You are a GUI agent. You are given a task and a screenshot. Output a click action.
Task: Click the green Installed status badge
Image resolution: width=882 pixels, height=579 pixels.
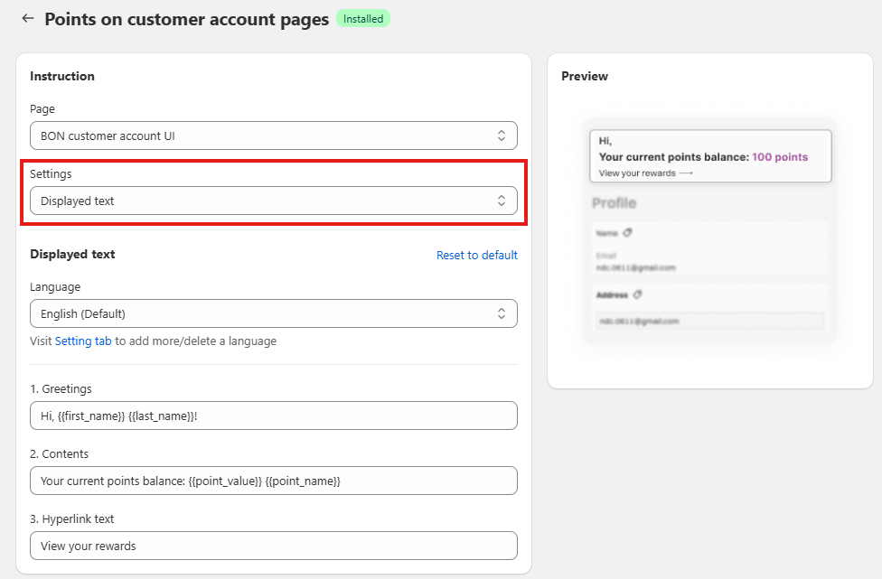click(362, 19)
